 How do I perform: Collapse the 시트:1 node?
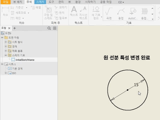2,64
